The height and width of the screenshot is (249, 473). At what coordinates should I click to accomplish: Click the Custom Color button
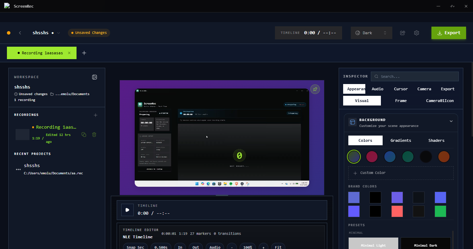[x=401, y=173]
